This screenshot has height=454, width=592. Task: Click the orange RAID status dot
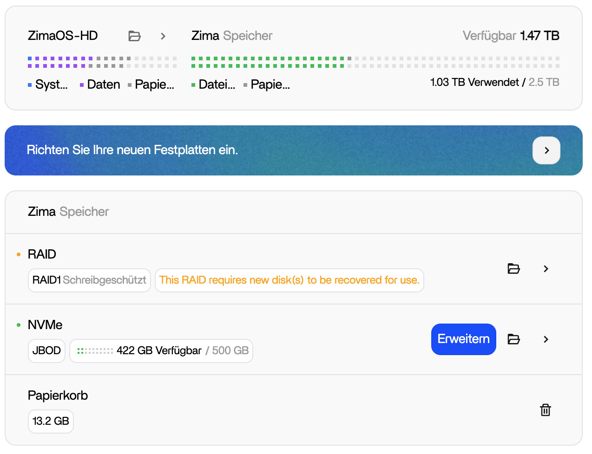(x=20, y=254)
